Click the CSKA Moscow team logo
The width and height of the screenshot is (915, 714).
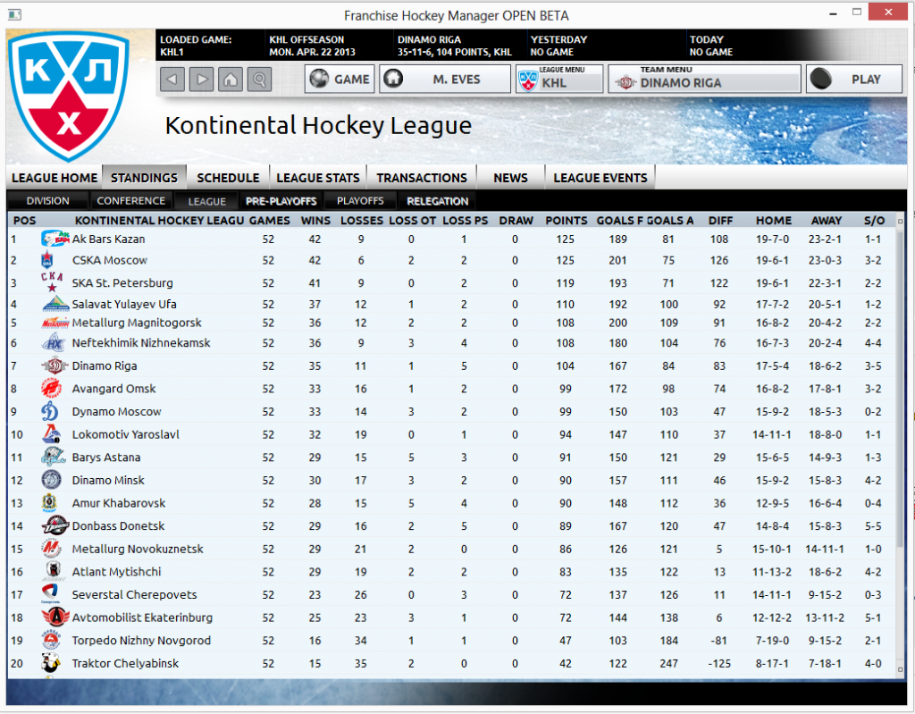point(47,260)
